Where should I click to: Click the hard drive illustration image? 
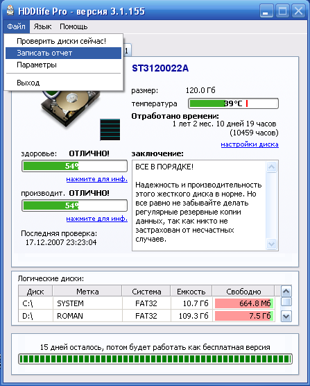[x=71, y=109]
